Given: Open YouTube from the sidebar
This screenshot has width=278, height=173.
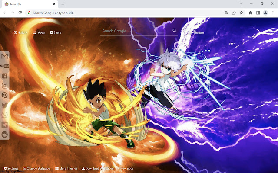Looking at the screenshot, I should click(5, 66).
